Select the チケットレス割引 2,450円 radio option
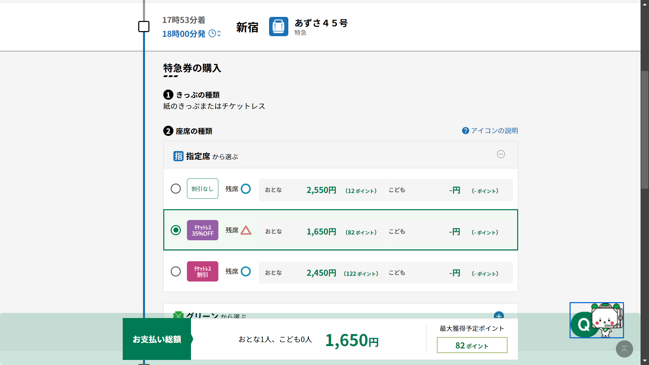 tap(176, 271)
